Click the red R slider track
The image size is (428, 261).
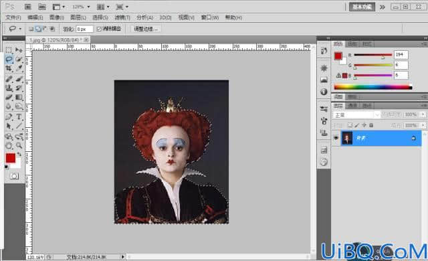click(x=373, y=55)
